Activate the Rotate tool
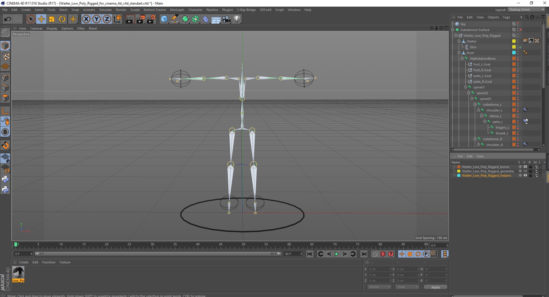 pyautogui.click(x=62, y=19)
